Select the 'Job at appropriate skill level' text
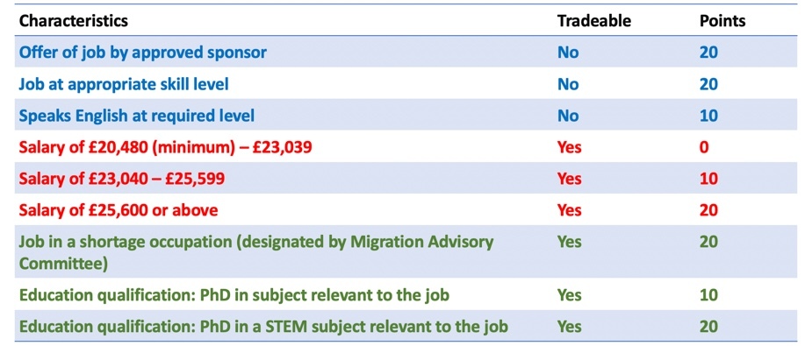Viewport: 805px width, 346px height. click(124, 84)
